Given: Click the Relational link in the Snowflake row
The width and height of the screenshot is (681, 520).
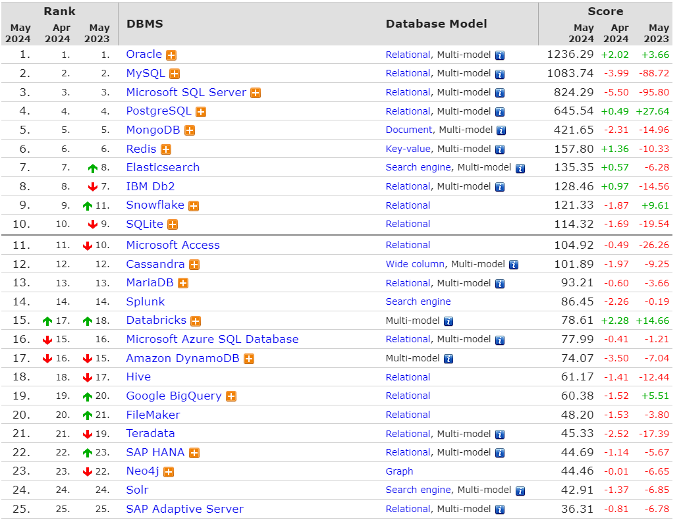Looking at the screenshot, I should [x=408, y=206].
